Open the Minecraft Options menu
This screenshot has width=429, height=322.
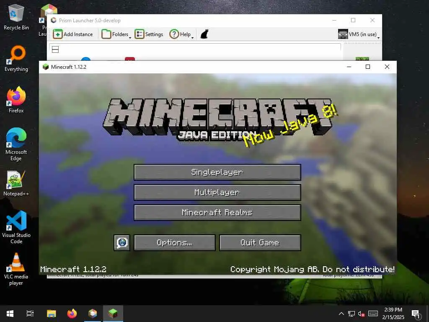click(x=175, y=243)
